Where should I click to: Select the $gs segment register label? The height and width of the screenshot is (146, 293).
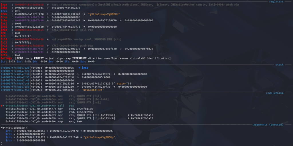(x=83, y=61)
